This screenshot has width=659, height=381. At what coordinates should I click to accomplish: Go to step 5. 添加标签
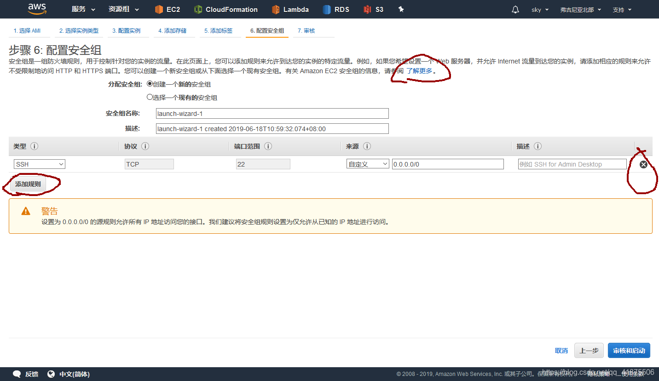(x=219, y=31)
